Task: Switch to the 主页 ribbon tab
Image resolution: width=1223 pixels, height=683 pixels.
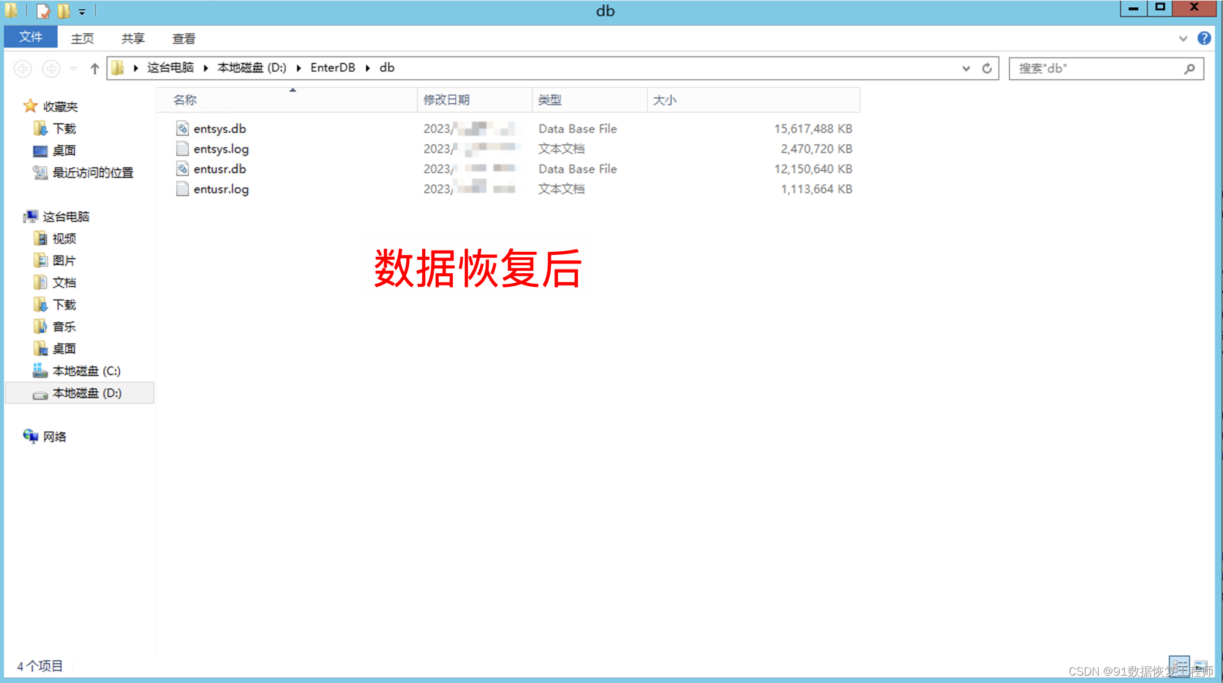Action: coord(82,38)
